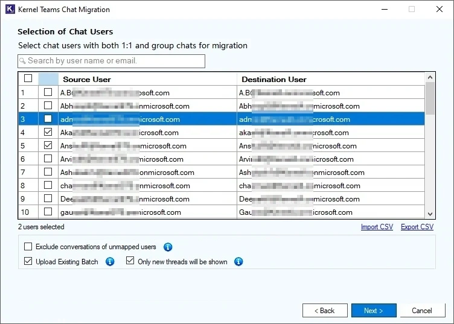This screenshot has width=454, height=324.
Task: Open info icon beside Upload Existing Batch
Action: (110, 262)
